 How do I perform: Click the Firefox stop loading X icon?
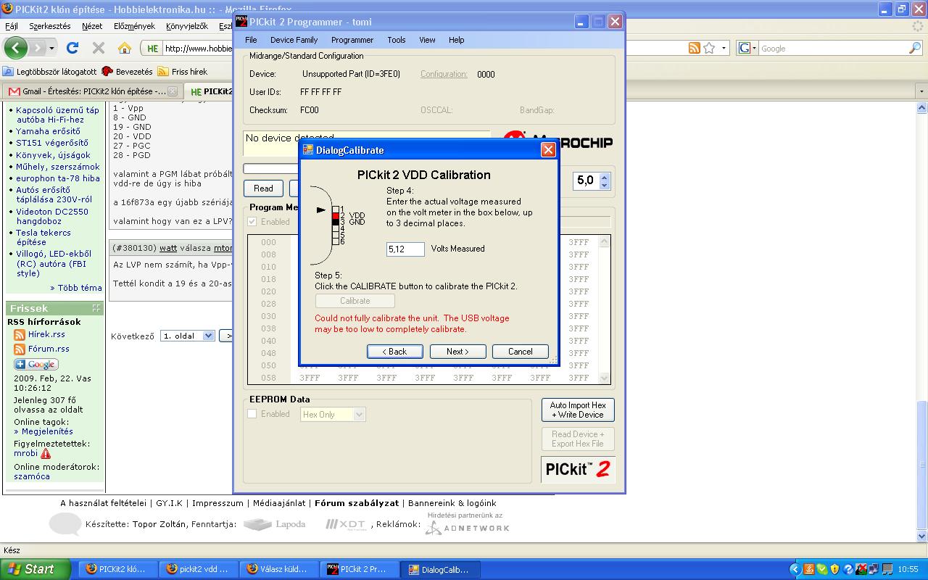point(99,49)
